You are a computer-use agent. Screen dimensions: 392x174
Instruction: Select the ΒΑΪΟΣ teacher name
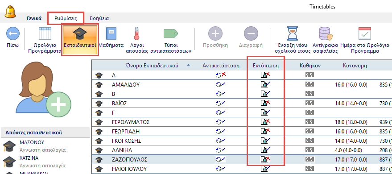coord(120,103)
